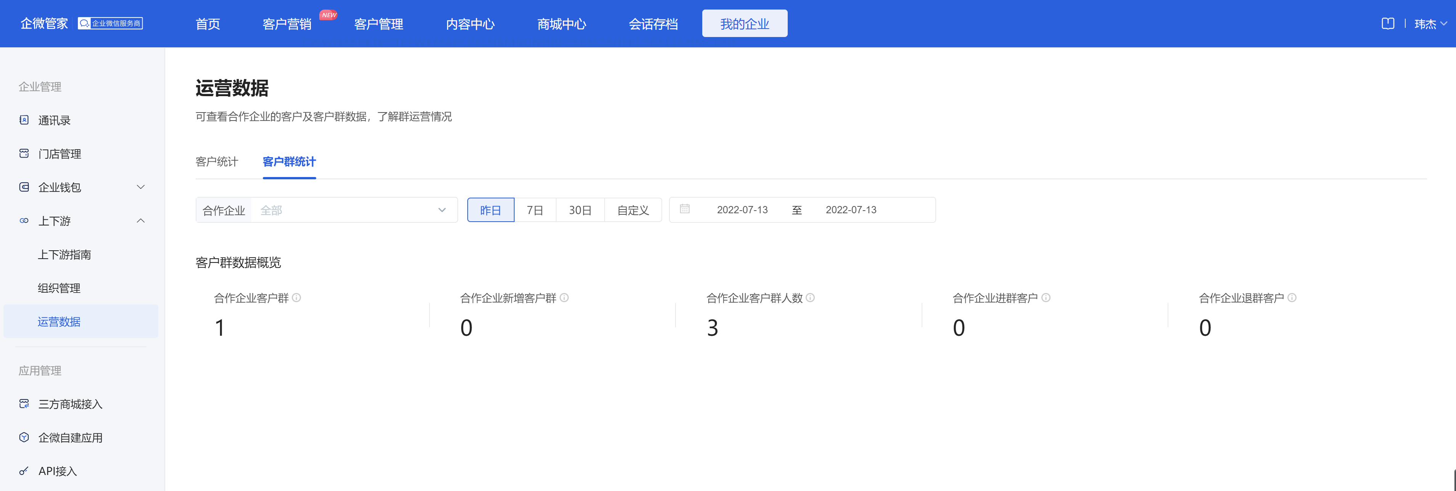The height and width of the screenshot is (491, 1456).
Task: Click the start date 2022-07-13 field
Action: click(742, 209)
